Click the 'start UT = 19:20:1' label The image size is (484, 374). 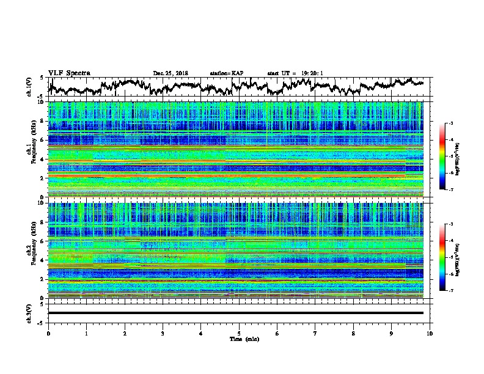(295, 73)
